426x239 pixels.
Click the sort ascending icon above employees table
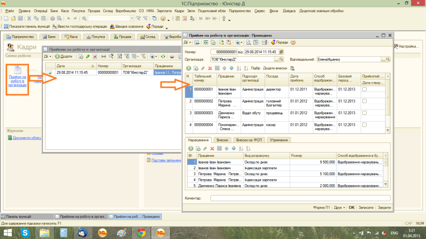(x=239, y=68)
